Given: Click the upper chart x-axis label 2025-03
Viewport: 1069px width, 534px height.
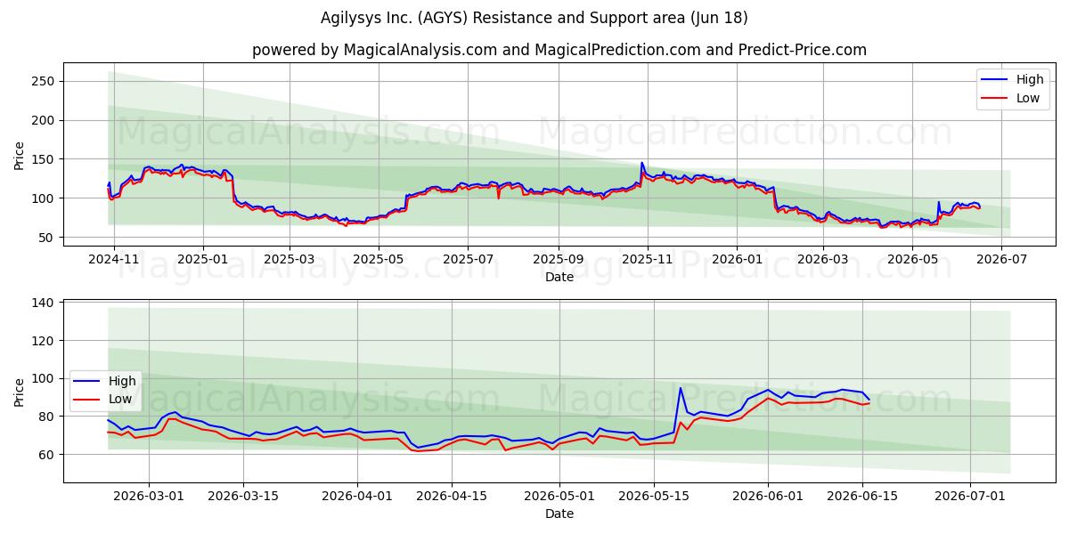Looking at the screenshot, I should pos(290,260).
